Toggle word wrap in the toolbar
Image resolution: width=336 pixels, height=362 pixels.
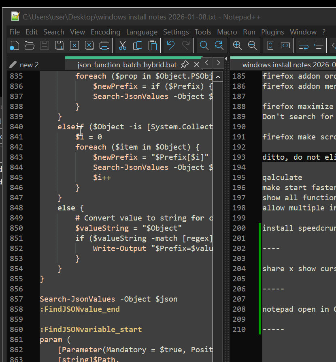303,45
